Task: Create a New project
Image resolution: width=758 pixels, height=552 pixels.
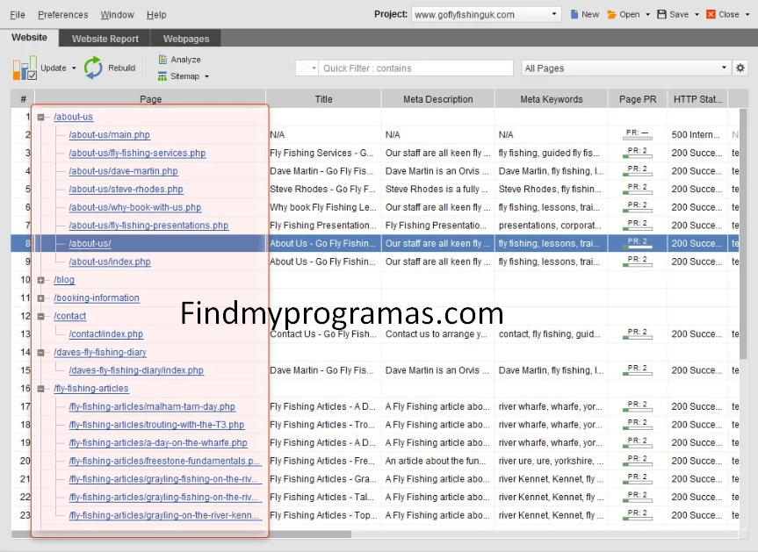Action: click(584, 13)
